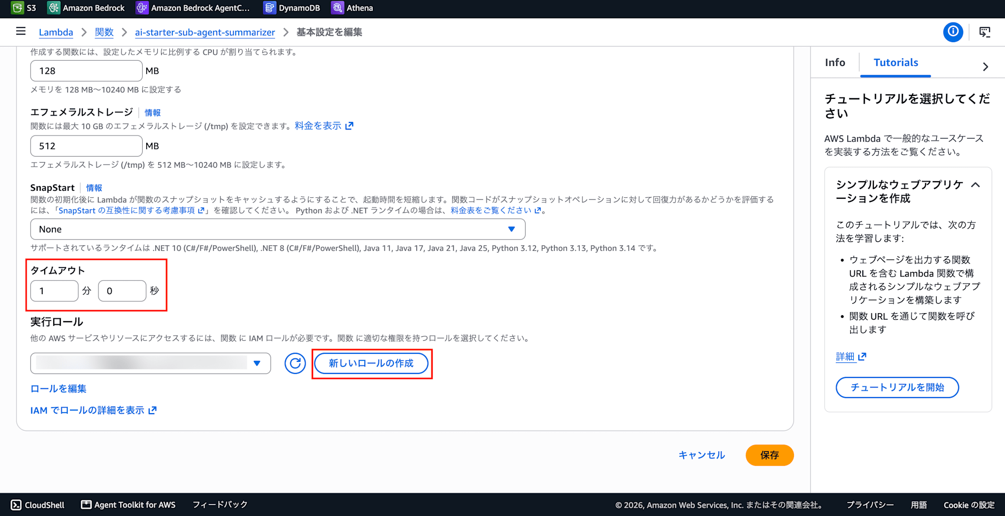Refresh the execution role list
This screenshot has height=516, width=1005.
[295, 363]
